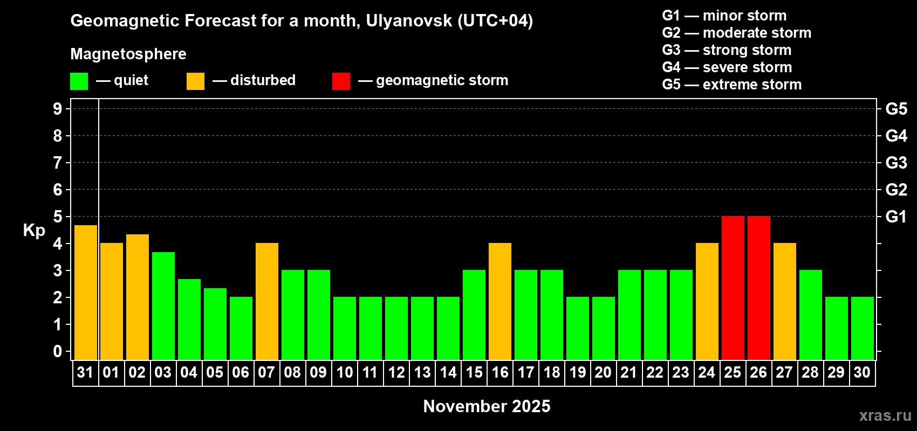
Task: Click the date label 17
Action: tap(525, 373)
